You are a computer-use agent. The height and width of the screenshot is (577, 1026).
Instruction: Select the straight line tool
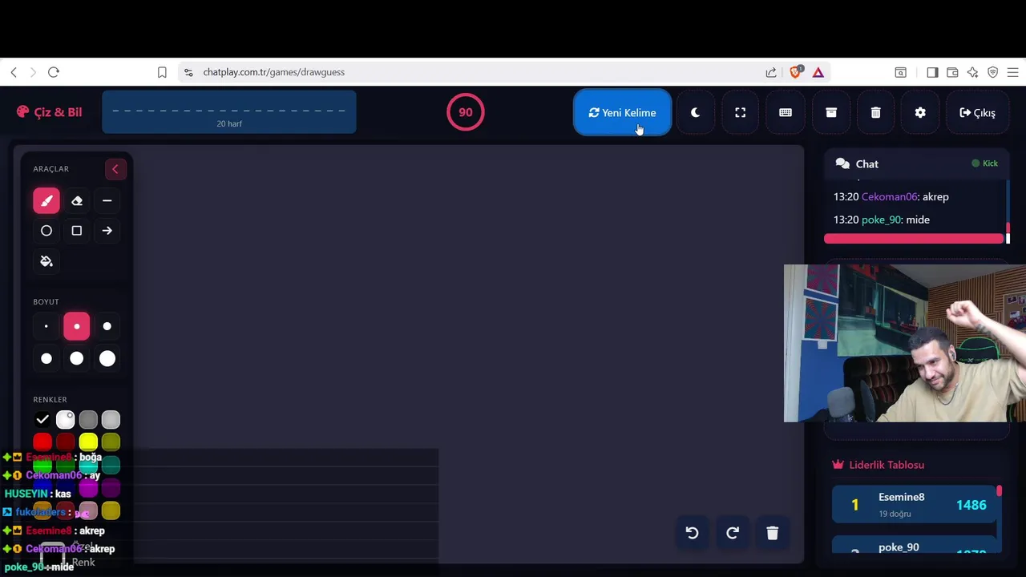click(x=107, y=200)
